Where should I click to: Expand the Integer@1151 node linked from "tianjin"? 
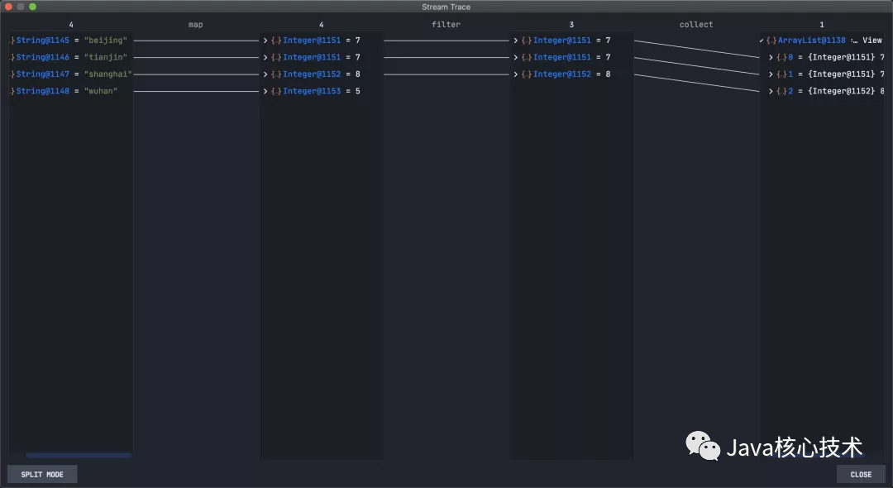(265, 58)
